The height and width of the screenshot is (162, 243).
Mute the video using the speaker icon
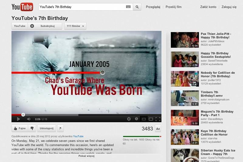[29, 119]
